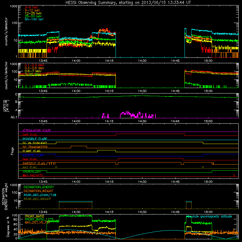
Task: Click the "15:00" time label under GOES15 panel
Action: [208, 121]
